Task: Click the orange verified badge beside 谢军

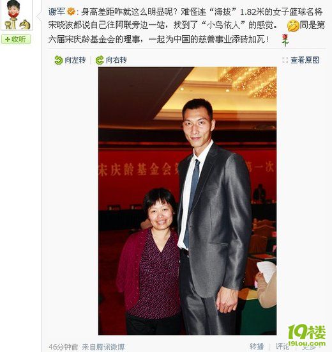Action: (x=72, y=12)
